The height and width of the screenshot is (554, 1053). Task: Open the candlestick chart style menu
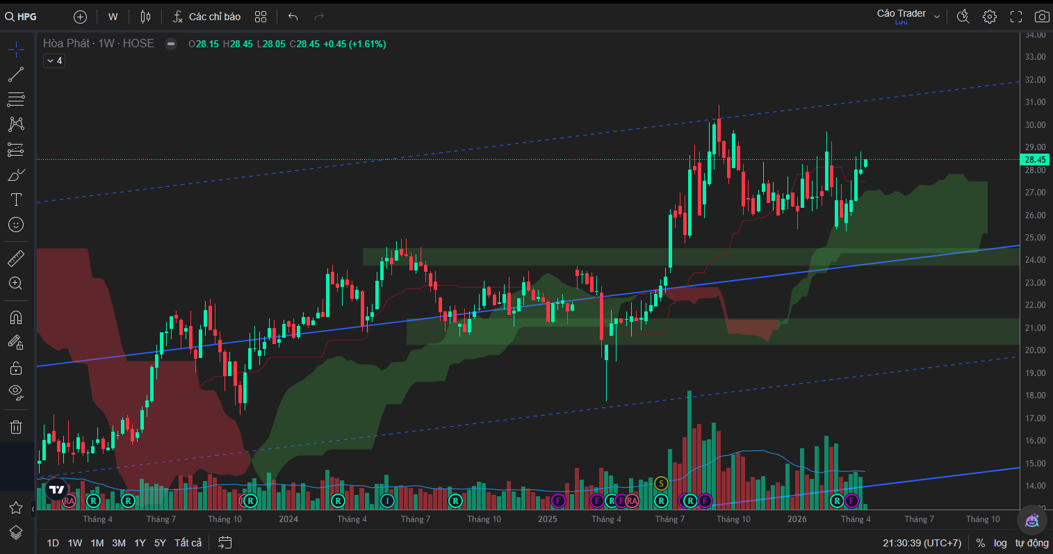click(x=145, y=17)
